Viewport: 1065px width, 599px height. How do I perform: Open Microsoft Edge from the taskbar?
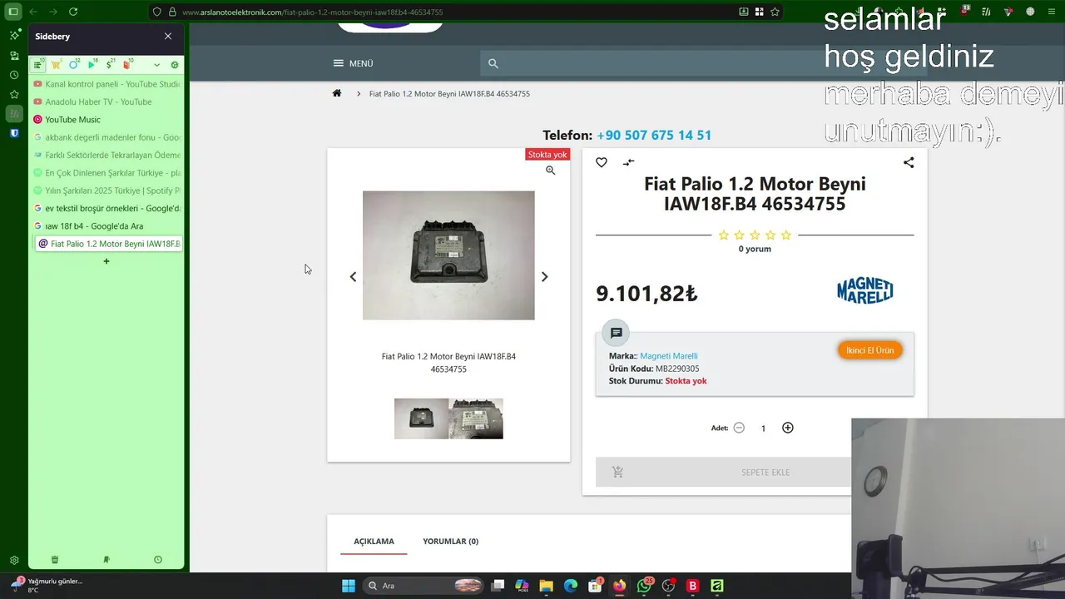570,586
